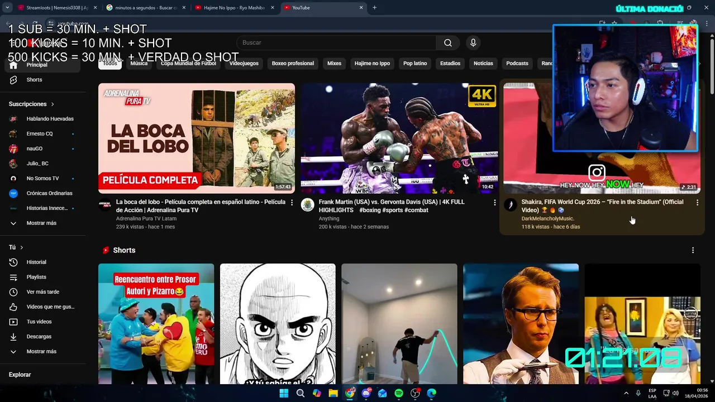Open bald manga character short
The width and height of the screenshot is (715, 402).
278,324
